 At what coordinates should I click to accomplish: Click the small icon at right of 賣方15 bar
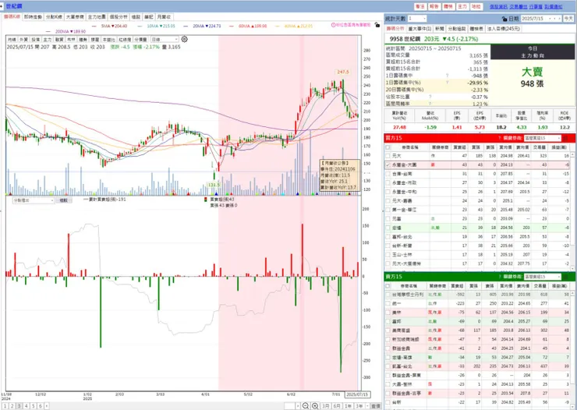point(566,277)
